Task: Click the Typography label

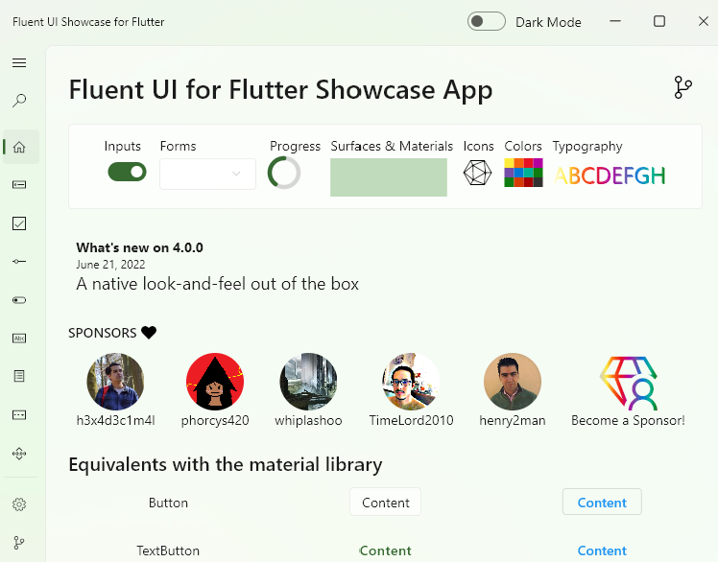Action: [x=587, y=146]
